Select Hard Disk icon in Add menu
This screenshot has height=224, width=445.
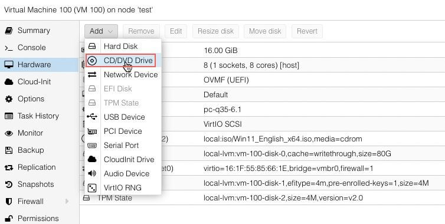click(92, 46)
